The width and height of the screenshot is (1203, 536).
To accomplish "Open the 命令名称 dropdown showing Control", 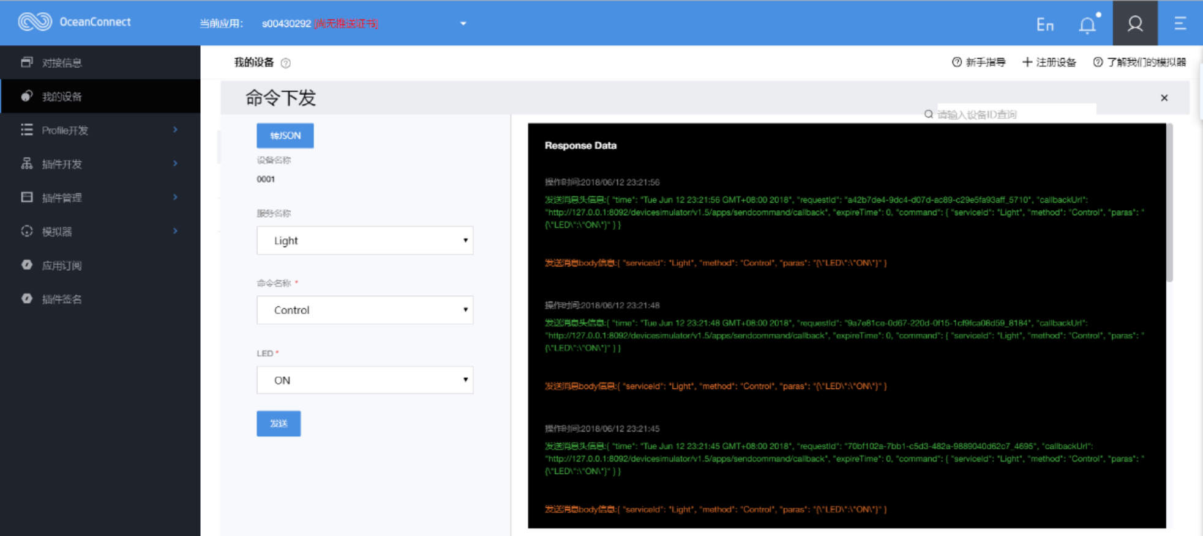I will [365, 310].
